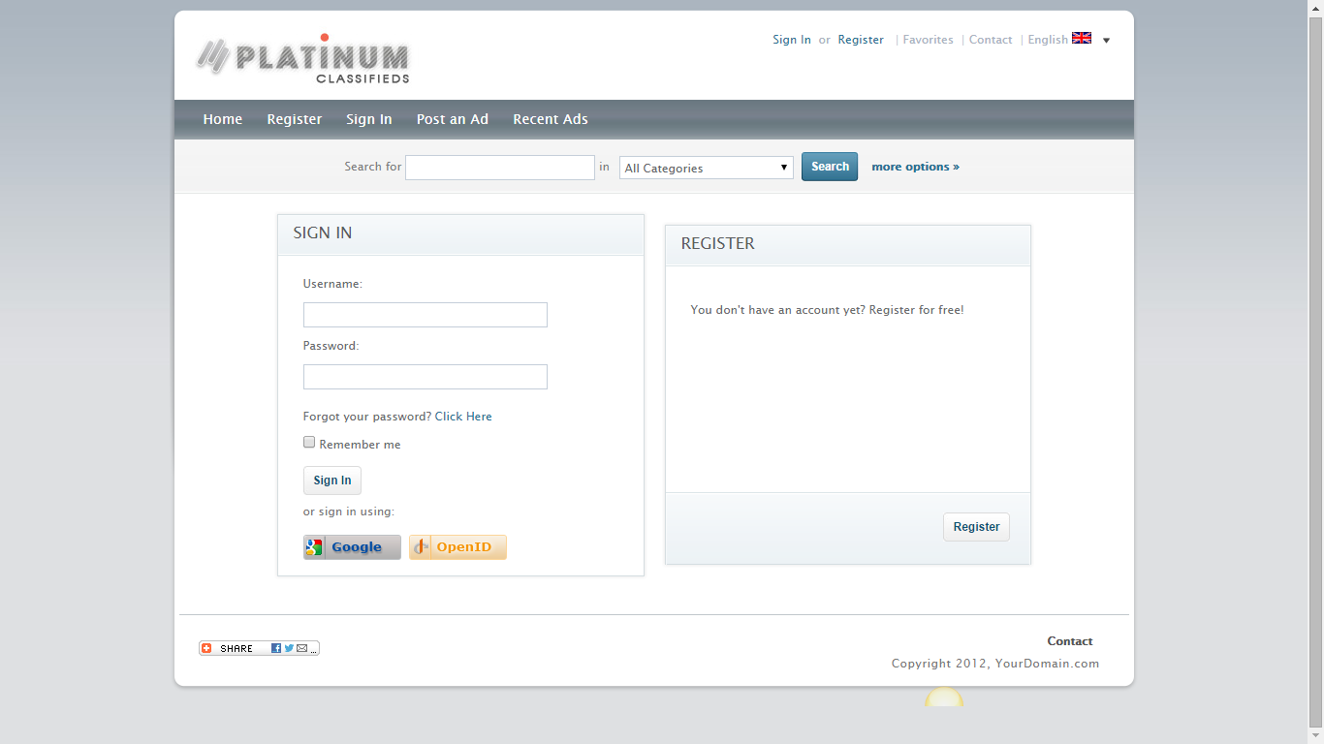Go to Recent Ads in navigation bar
Image resolution: width=1324 pixels, height=744 pixels.
pos(550,119)
